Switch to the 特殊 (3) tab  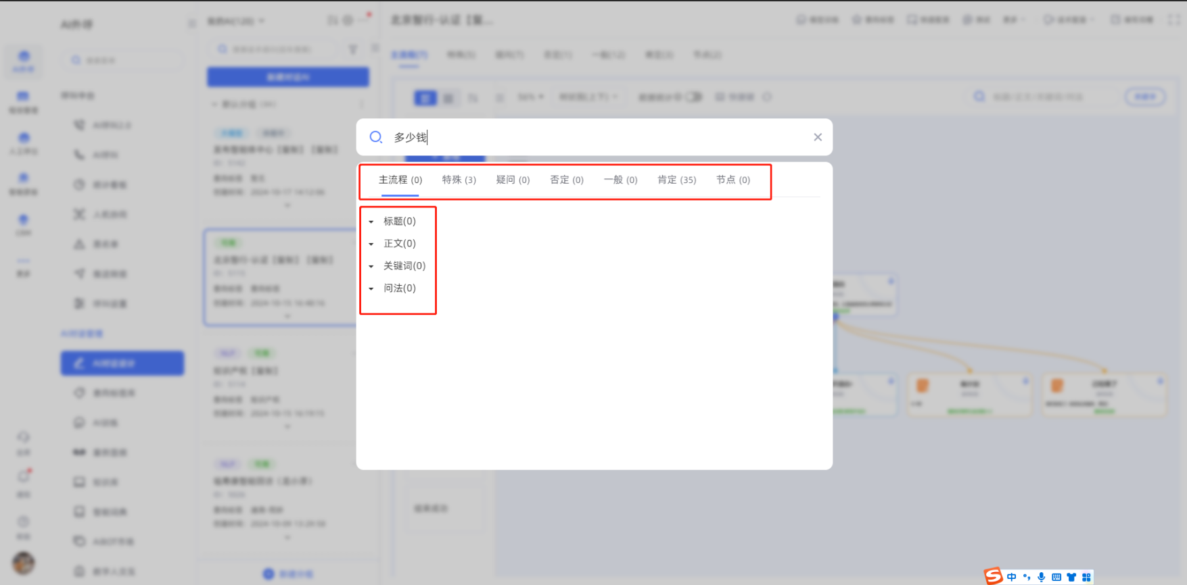[459, 180]
